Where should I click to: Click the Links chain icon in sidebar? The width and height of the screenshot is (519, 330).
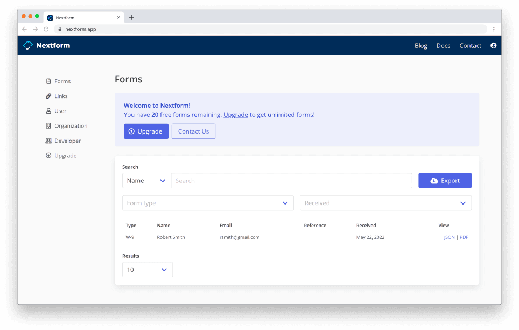click(48, 96)
